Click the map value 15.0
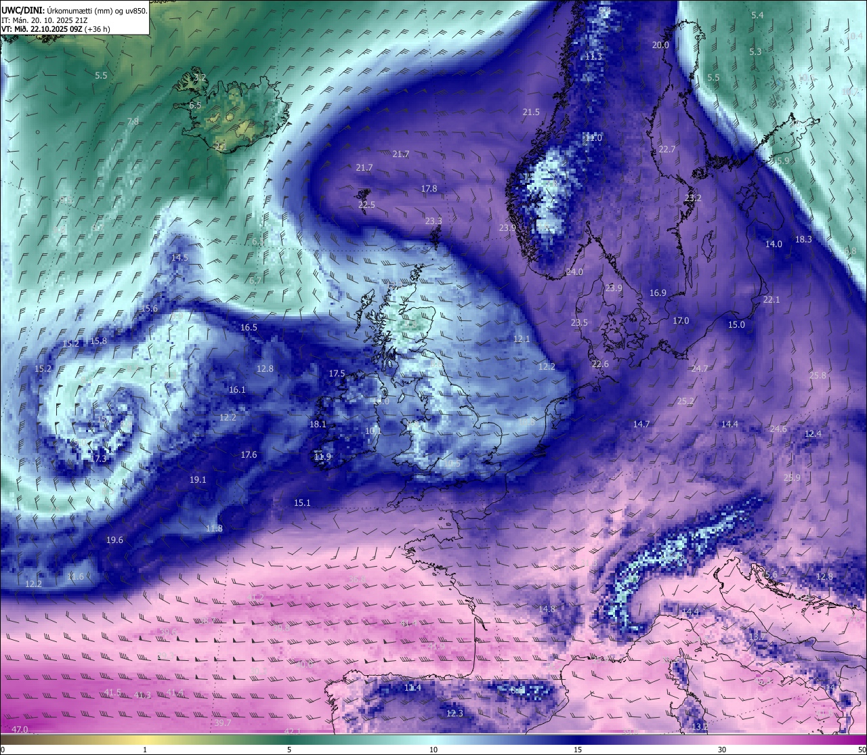The width and height of the screenshot is (867, 755). tap(736, 325)
